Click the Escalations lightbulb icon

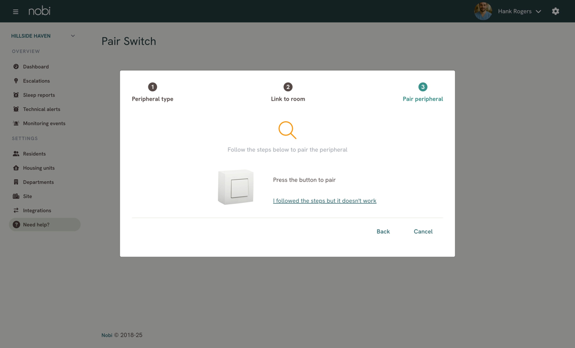(16, 81)
